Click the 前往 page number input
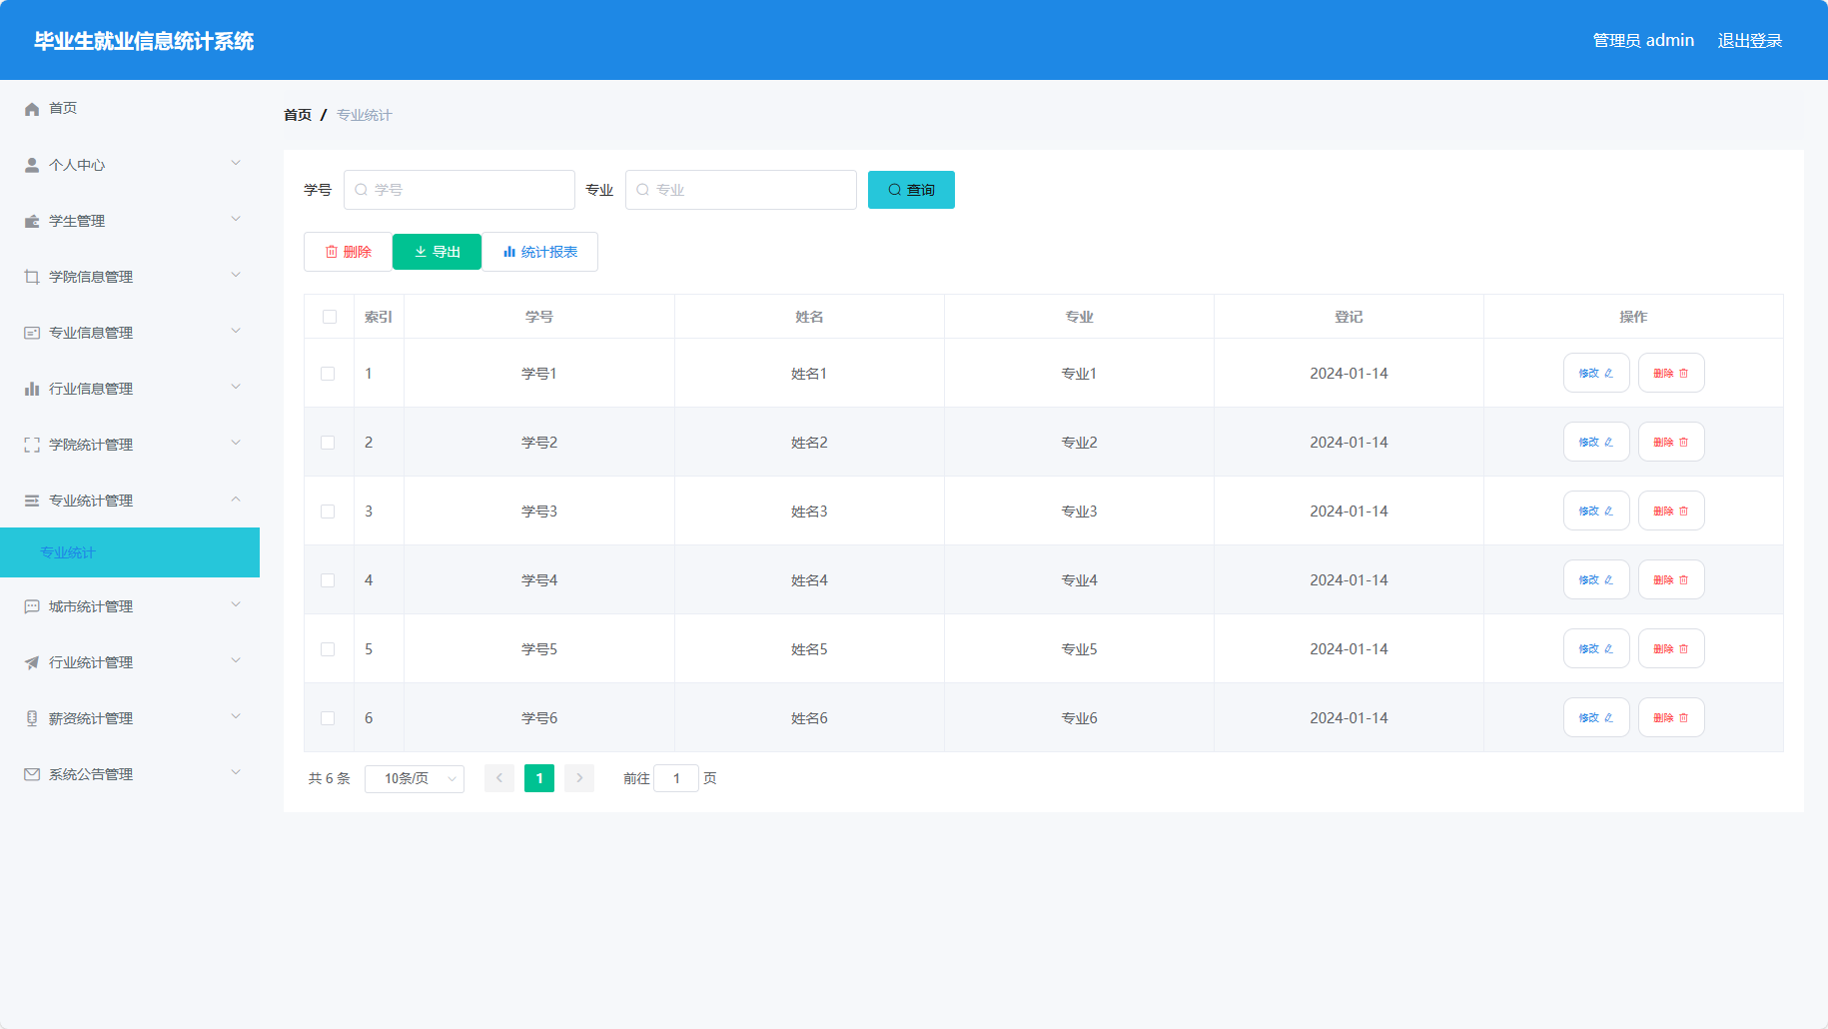 (x=676, y=778)
